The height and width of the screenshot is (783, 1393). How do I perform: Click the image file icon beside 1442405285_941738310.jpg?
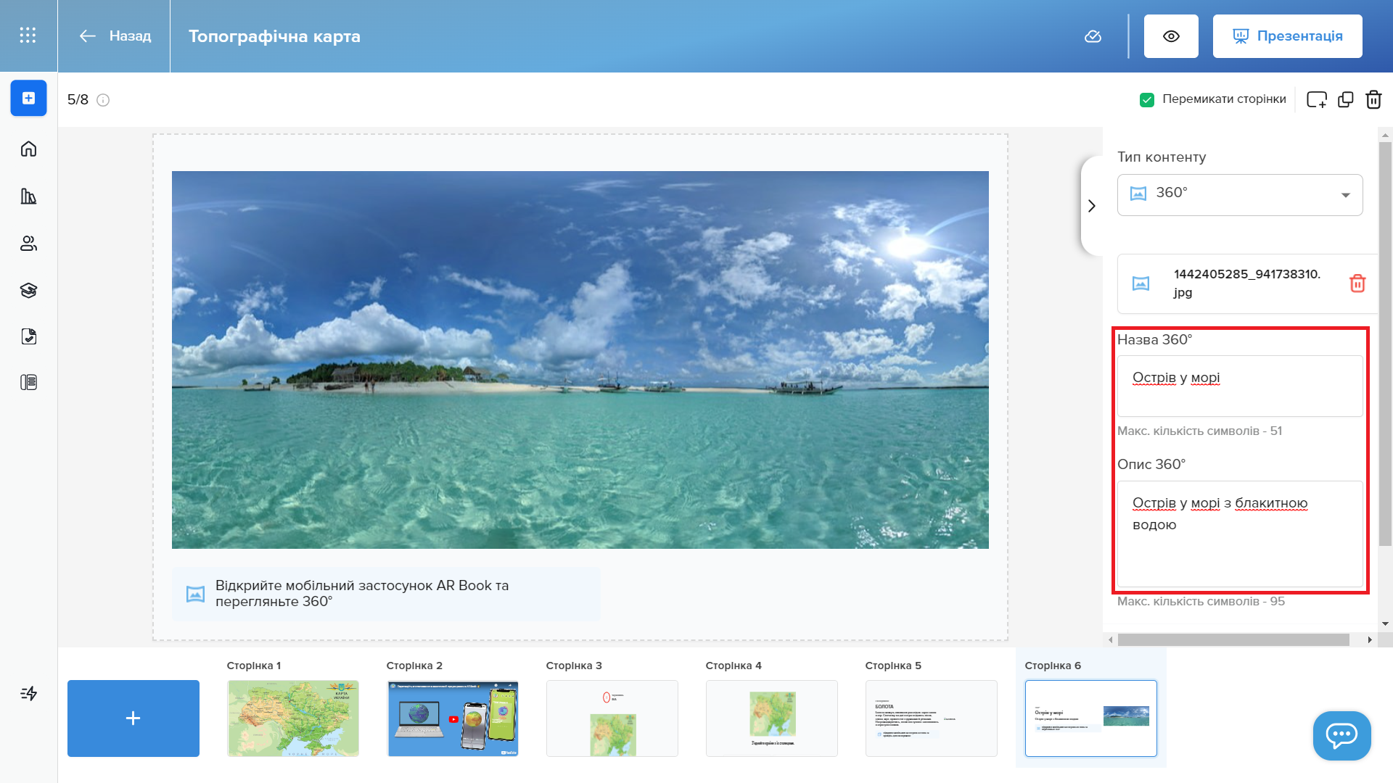(1141, 283)
